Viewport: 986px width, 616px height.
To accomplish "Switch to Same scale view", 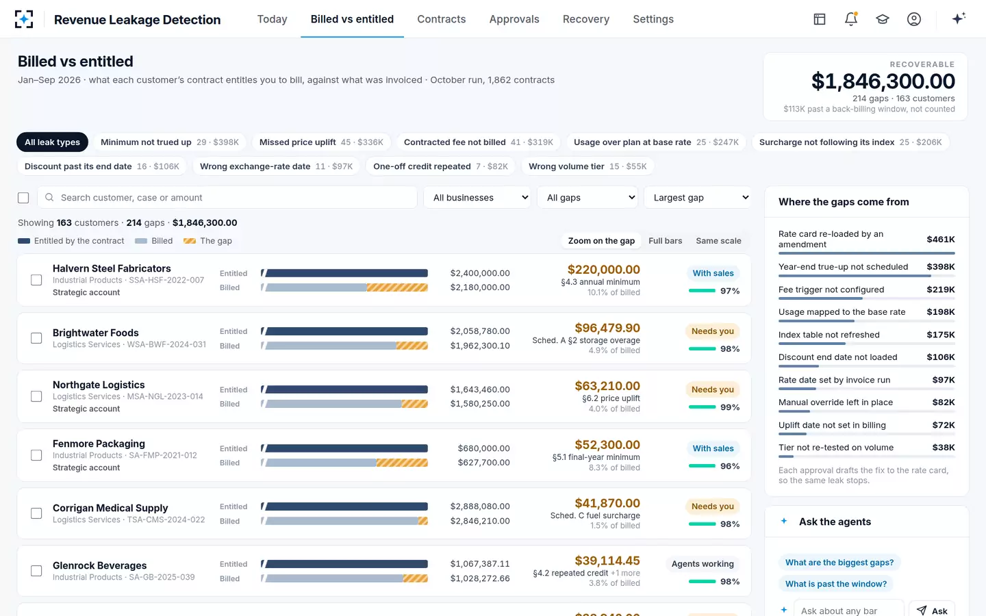I will click(718, 241).
